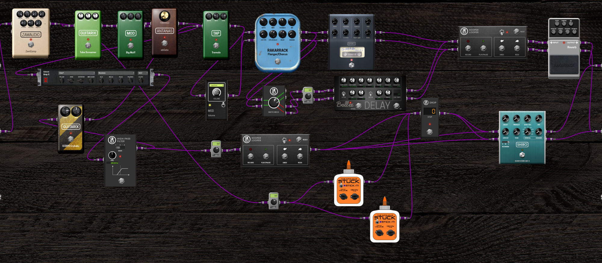Image resolution: width=602 pixels, height=263 pixels.
Task: Click the Gaffa Delay tape cassette graphic
Action: tap(352, 52)
